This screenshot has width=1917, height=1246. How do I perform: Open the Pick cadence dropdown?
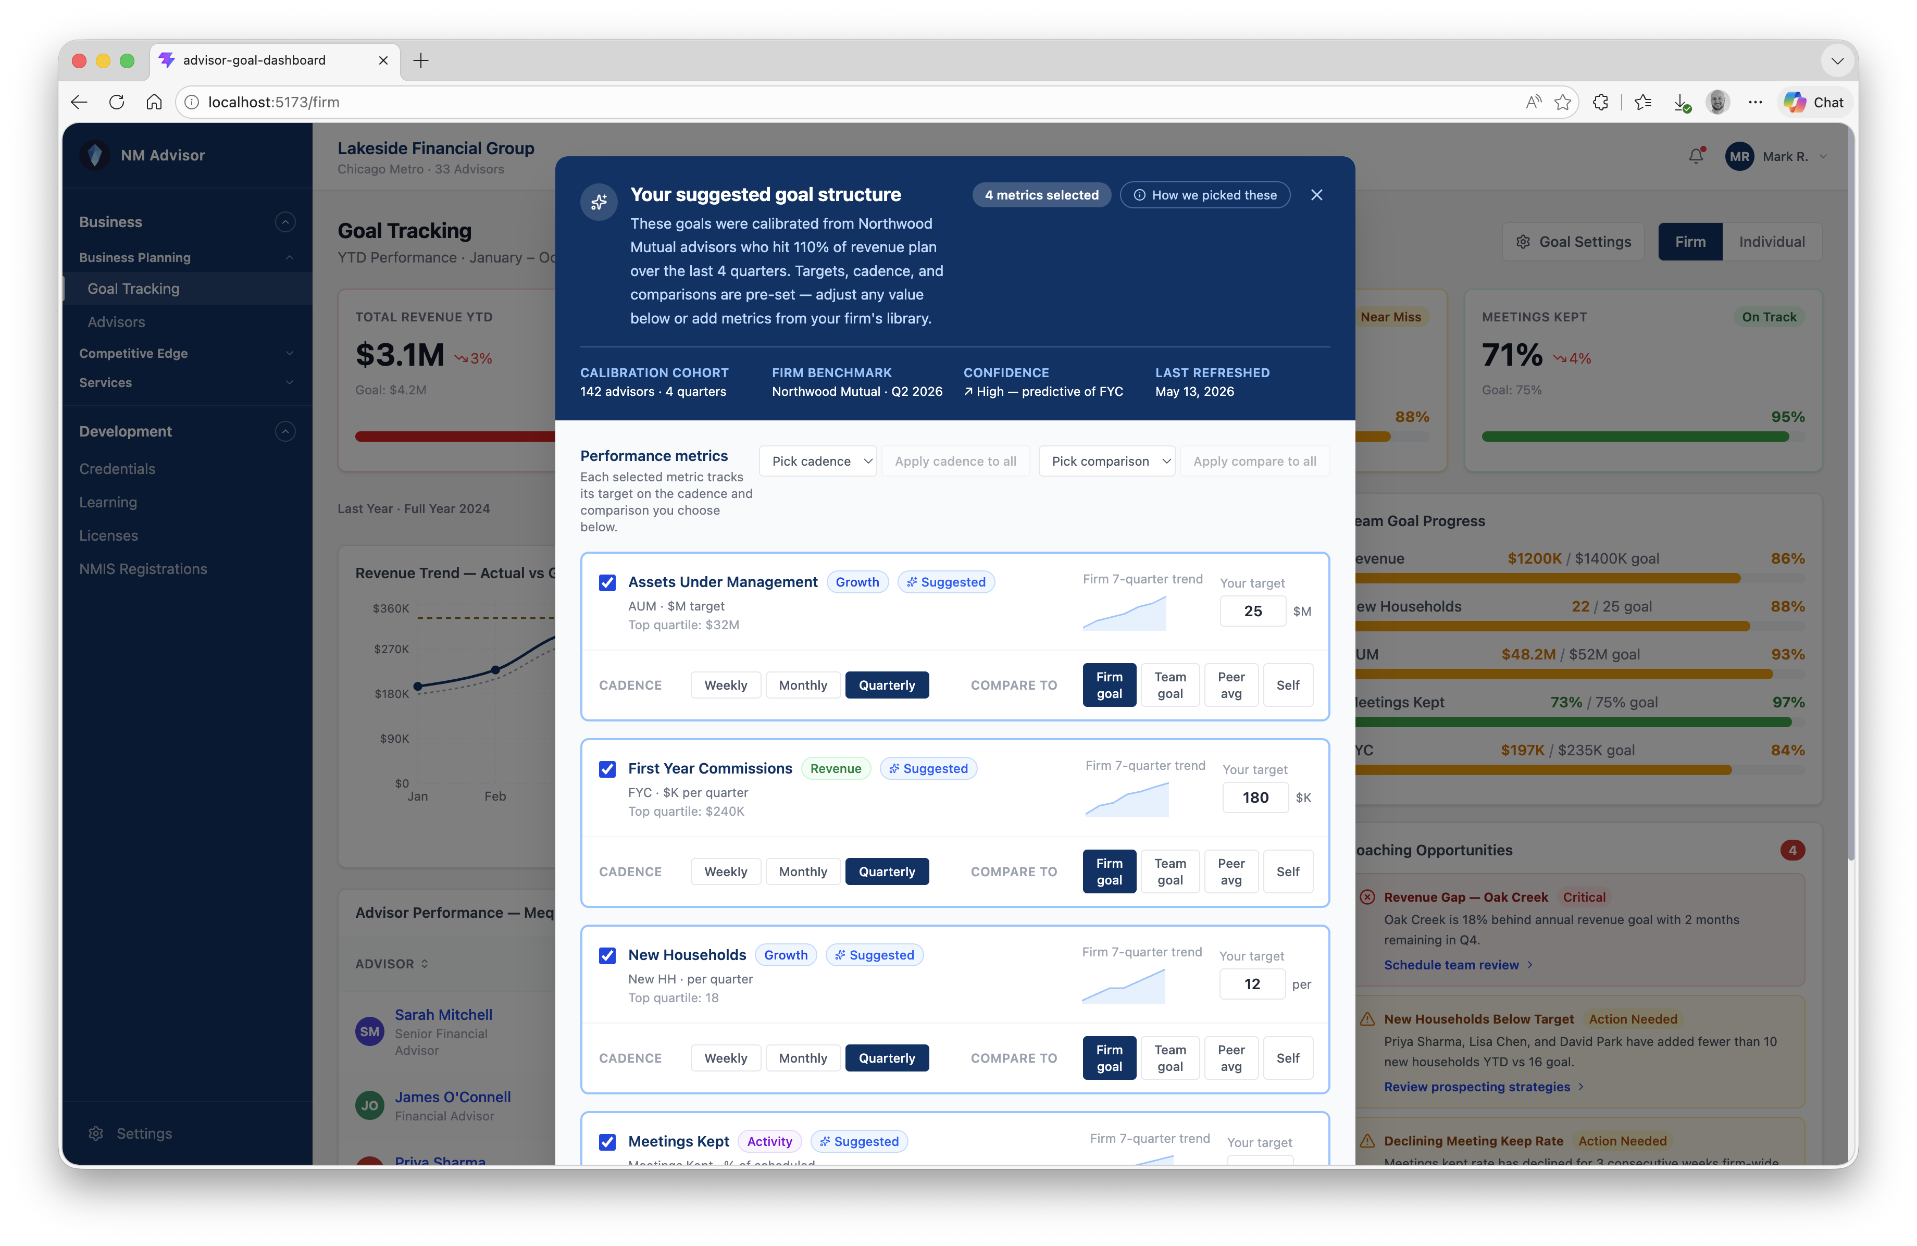[x=817, y=460]
